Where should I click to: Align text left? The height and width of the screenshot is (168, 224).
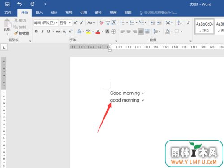tap(122, 31)
